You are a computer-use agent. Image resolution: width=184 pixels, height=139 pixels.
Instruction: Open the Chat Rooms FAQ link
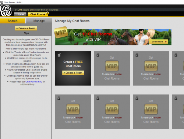[34, 81]
